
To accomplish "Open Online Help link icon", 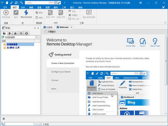I will click(x=131, y=42).
